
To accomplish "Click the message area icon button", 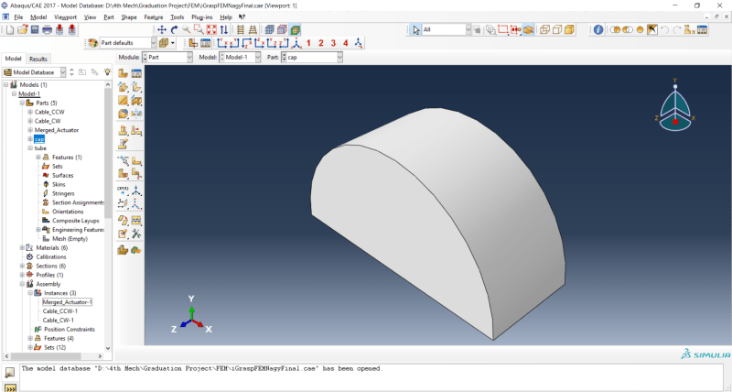I will pos(10,373).
